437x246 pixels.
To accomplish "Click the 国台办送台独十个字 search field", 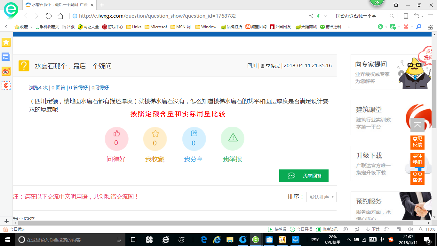I will pos(360,16).
